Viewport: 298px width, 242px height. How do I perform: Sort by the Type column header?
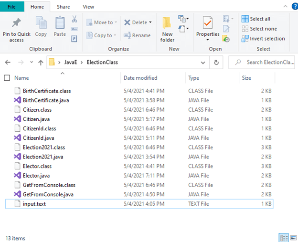pos(194,78)
